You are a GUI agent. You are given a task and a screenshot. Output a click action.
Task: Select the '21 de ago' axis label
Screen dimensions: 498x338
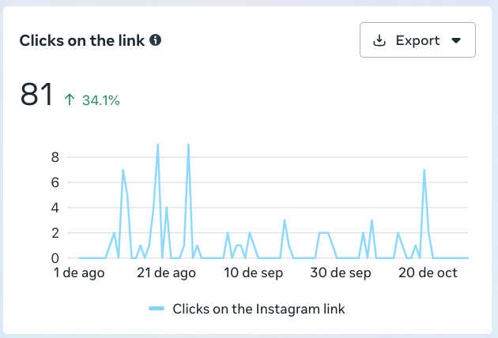pos(166,273)
